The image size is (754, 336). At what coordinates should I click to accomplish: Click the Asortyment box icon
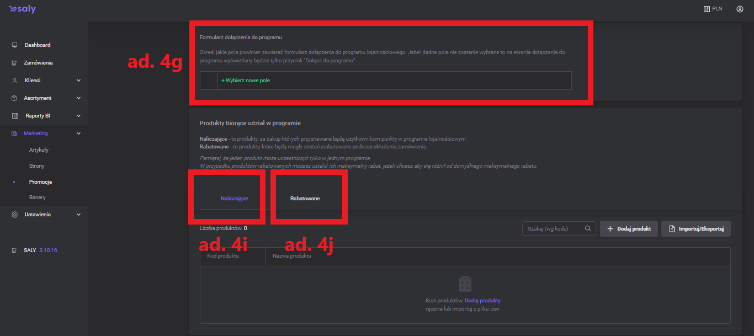[14, 98]
